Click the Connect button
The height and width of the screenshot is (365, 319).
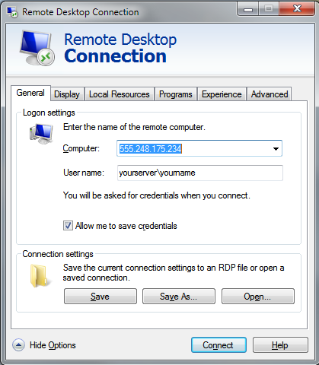(x=219, y=345)
